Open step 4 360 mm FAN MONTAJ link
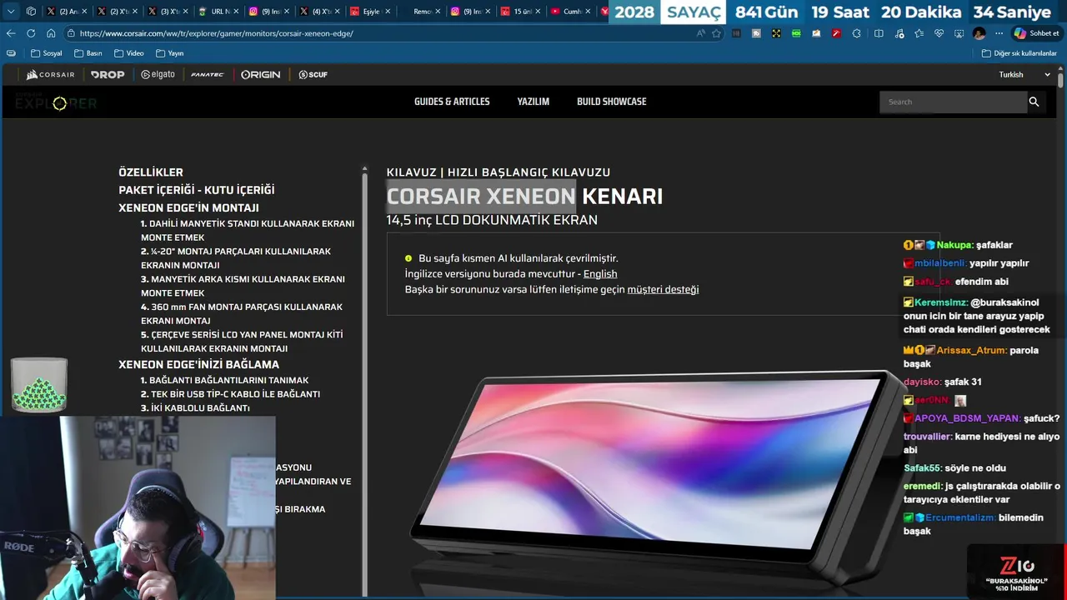 pos(242,313)
